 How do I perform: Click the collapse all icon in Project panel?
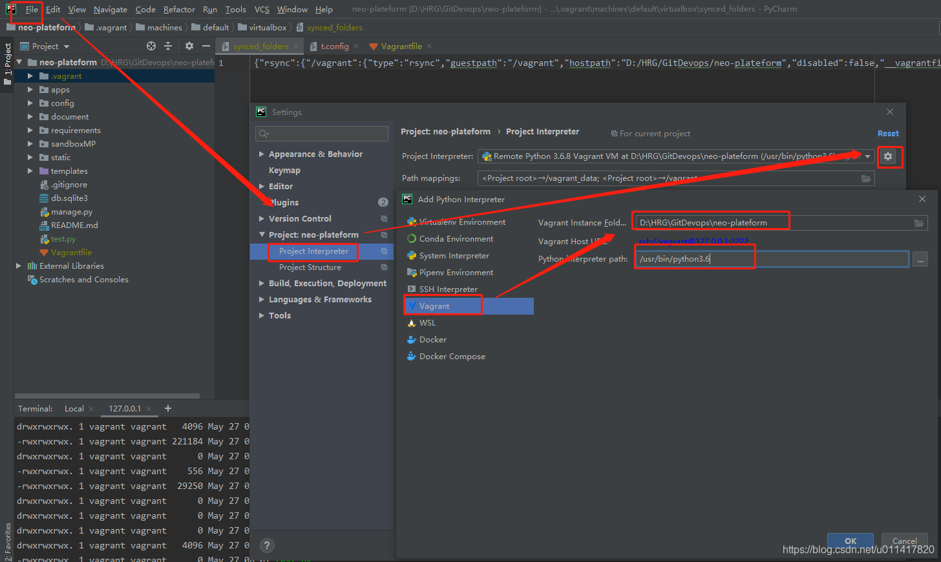(x=168, y=46)
